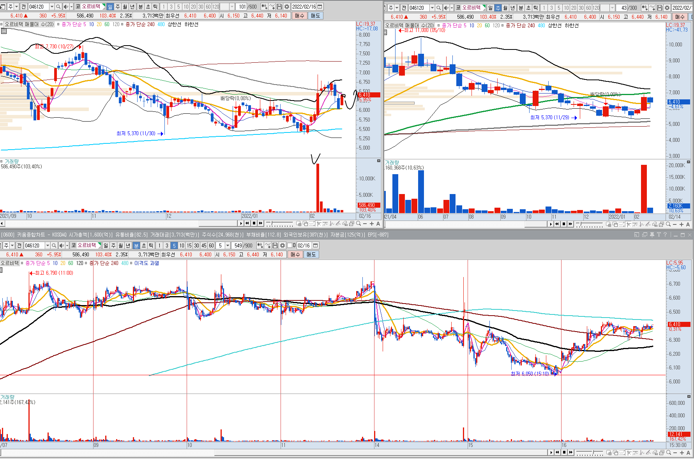Select 30-minute interval tab in bottom chart
The width and height of the screenshot is (694, 459).
(196, 245)
